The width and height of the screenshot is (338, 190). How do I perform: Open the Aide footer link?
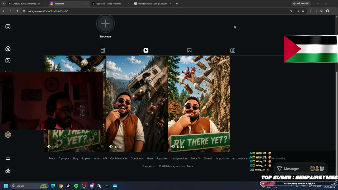(97, 159)
